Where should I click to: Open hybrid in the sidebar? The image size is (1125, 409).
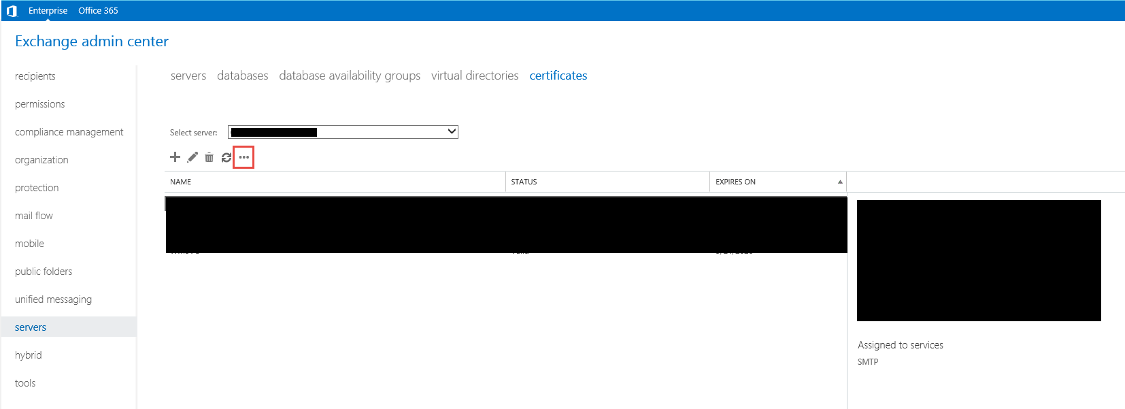29,355
